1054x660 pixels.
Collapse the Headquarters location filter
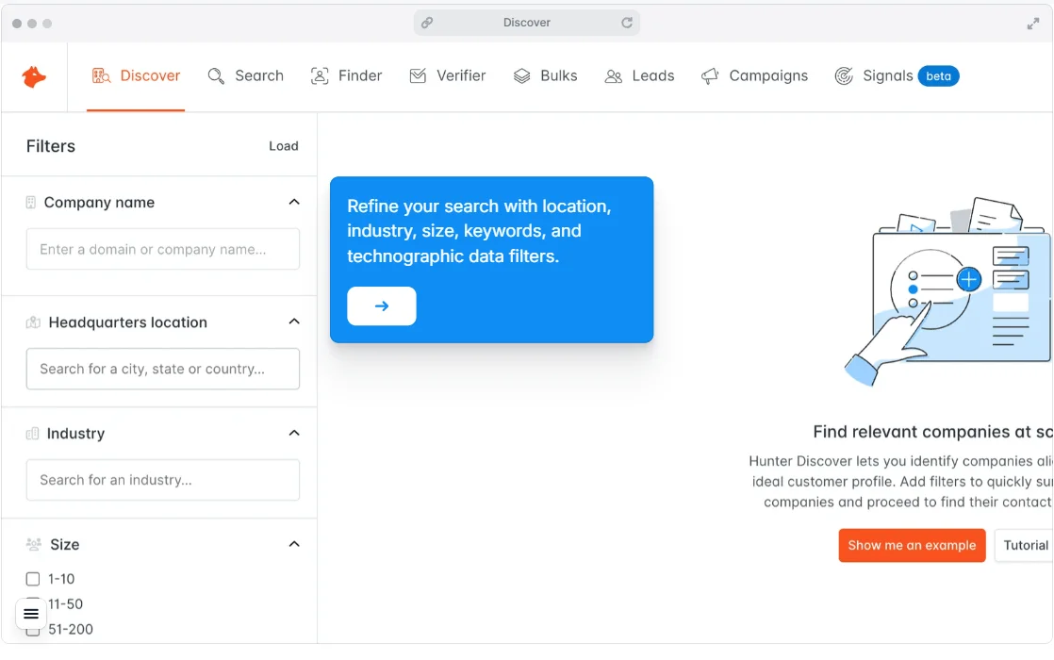click(294, 322)
